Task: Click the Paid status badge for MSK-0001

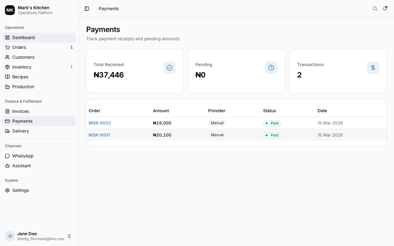Action: [x=272, y=135]
